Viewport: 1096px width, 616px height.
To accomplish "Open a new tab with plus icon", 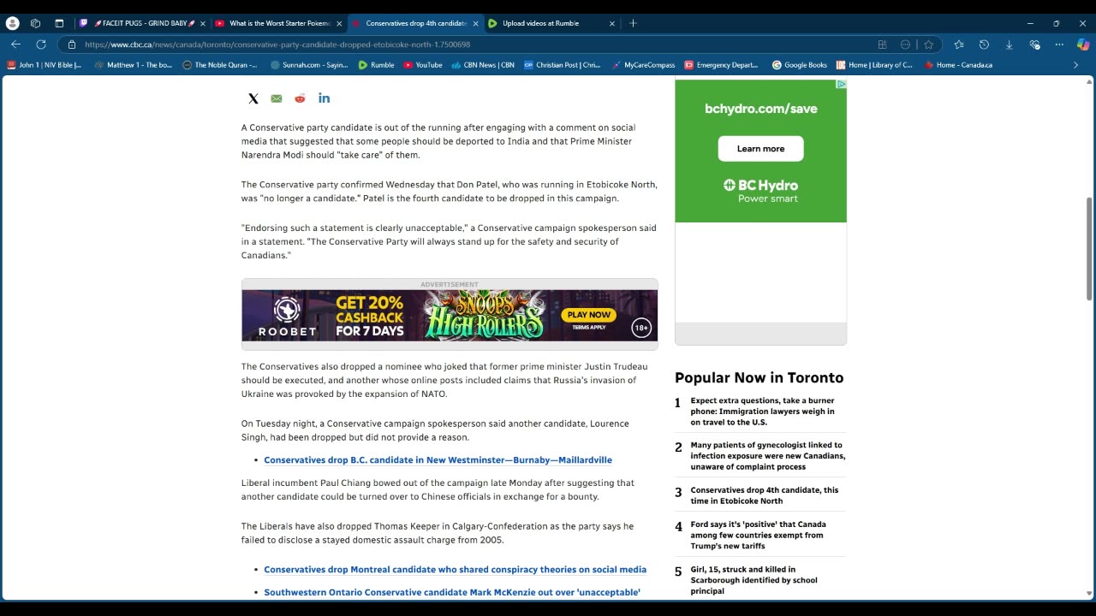I will [x=633, y=23].
